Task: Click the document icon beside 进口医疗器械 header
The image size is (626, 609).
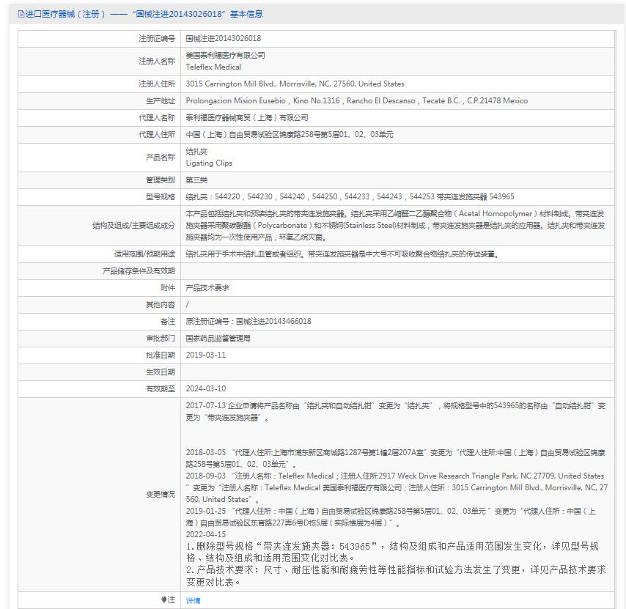Action: point(21,15)
